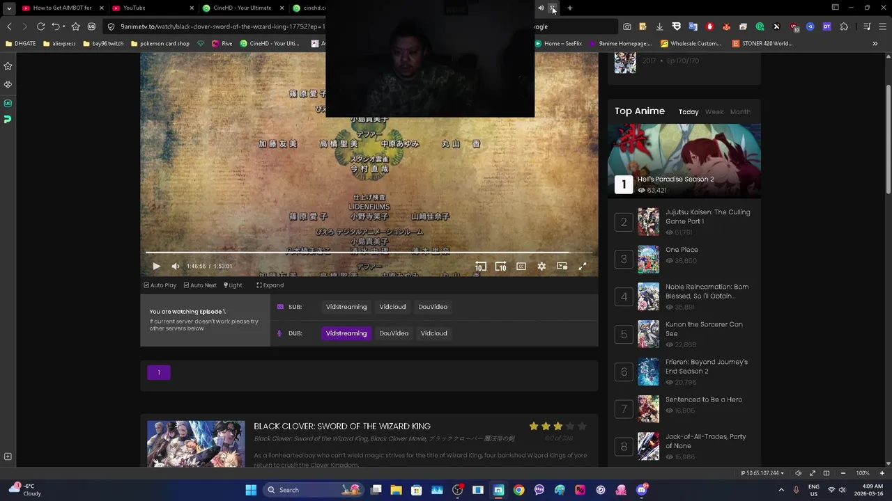Open Noble Reincarnation anime link
The width and height of the screenshot is (892, 501).
(707, 291)
